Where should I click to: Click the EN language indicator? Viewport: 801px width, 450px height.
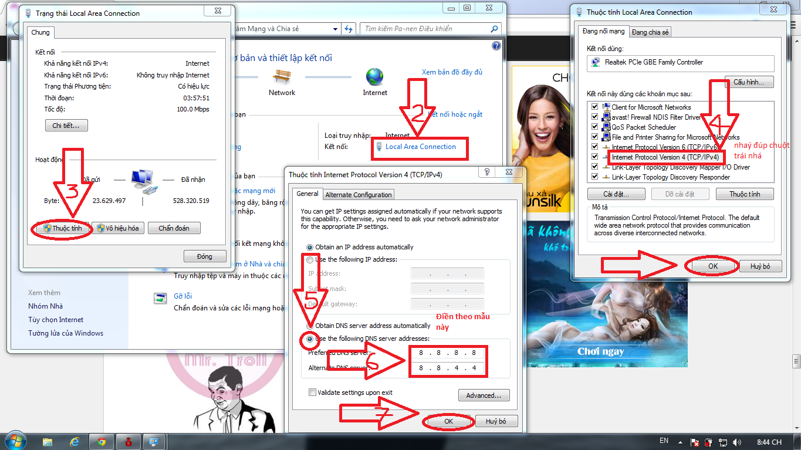tap(664, 441)
